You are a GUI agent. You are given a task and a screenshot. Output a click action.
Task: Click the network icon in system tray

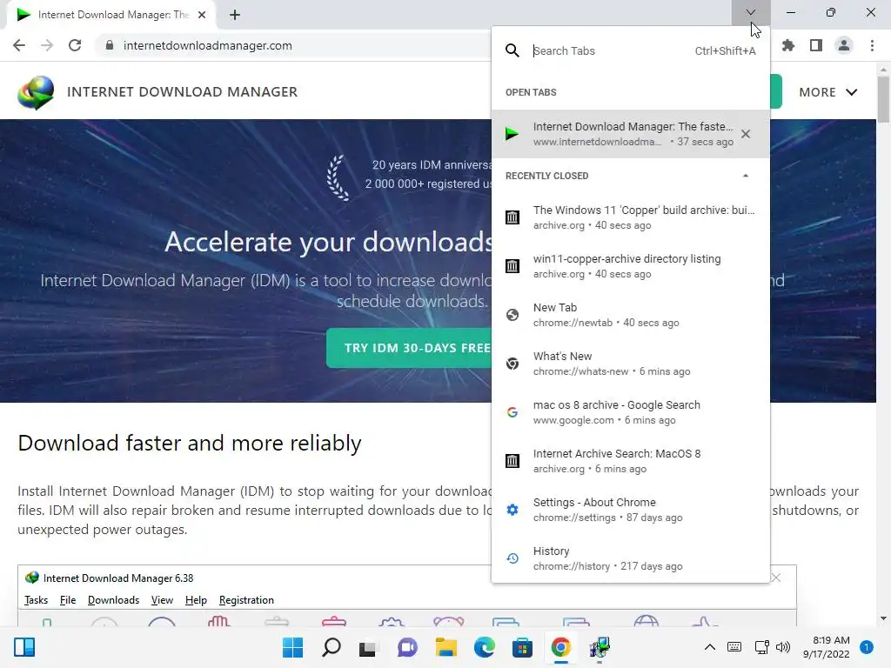(761, 647)
